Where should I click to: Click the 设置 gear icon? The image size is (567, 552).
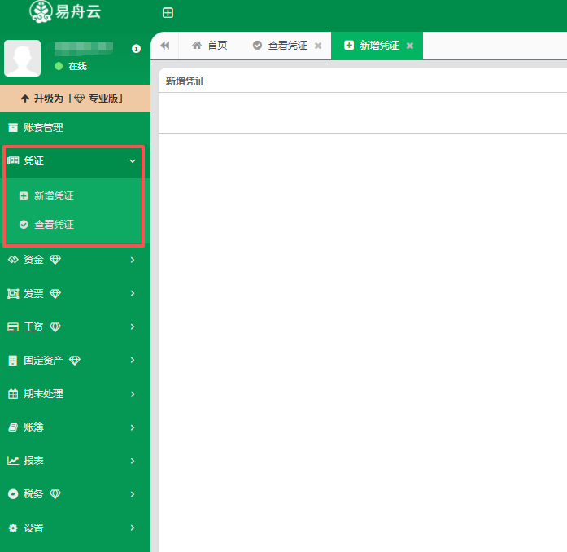(13, 528)
